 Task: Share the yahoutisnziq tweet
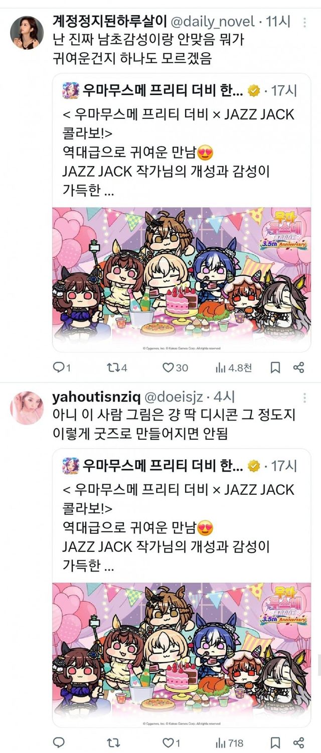coord(298,742)
